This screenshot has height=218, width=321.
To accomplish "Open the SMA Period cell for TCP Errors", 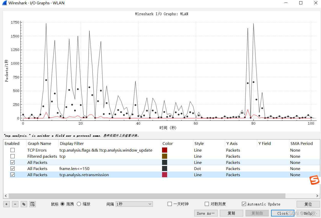I will [x=304, y=150].
